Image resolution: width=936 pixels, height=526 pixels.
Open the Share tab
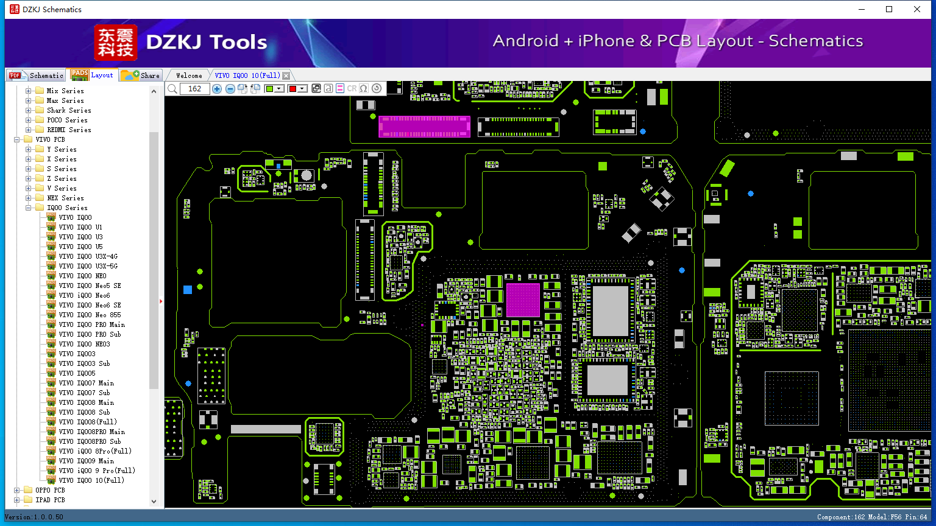pyautogui.click(x=140, y=75)
